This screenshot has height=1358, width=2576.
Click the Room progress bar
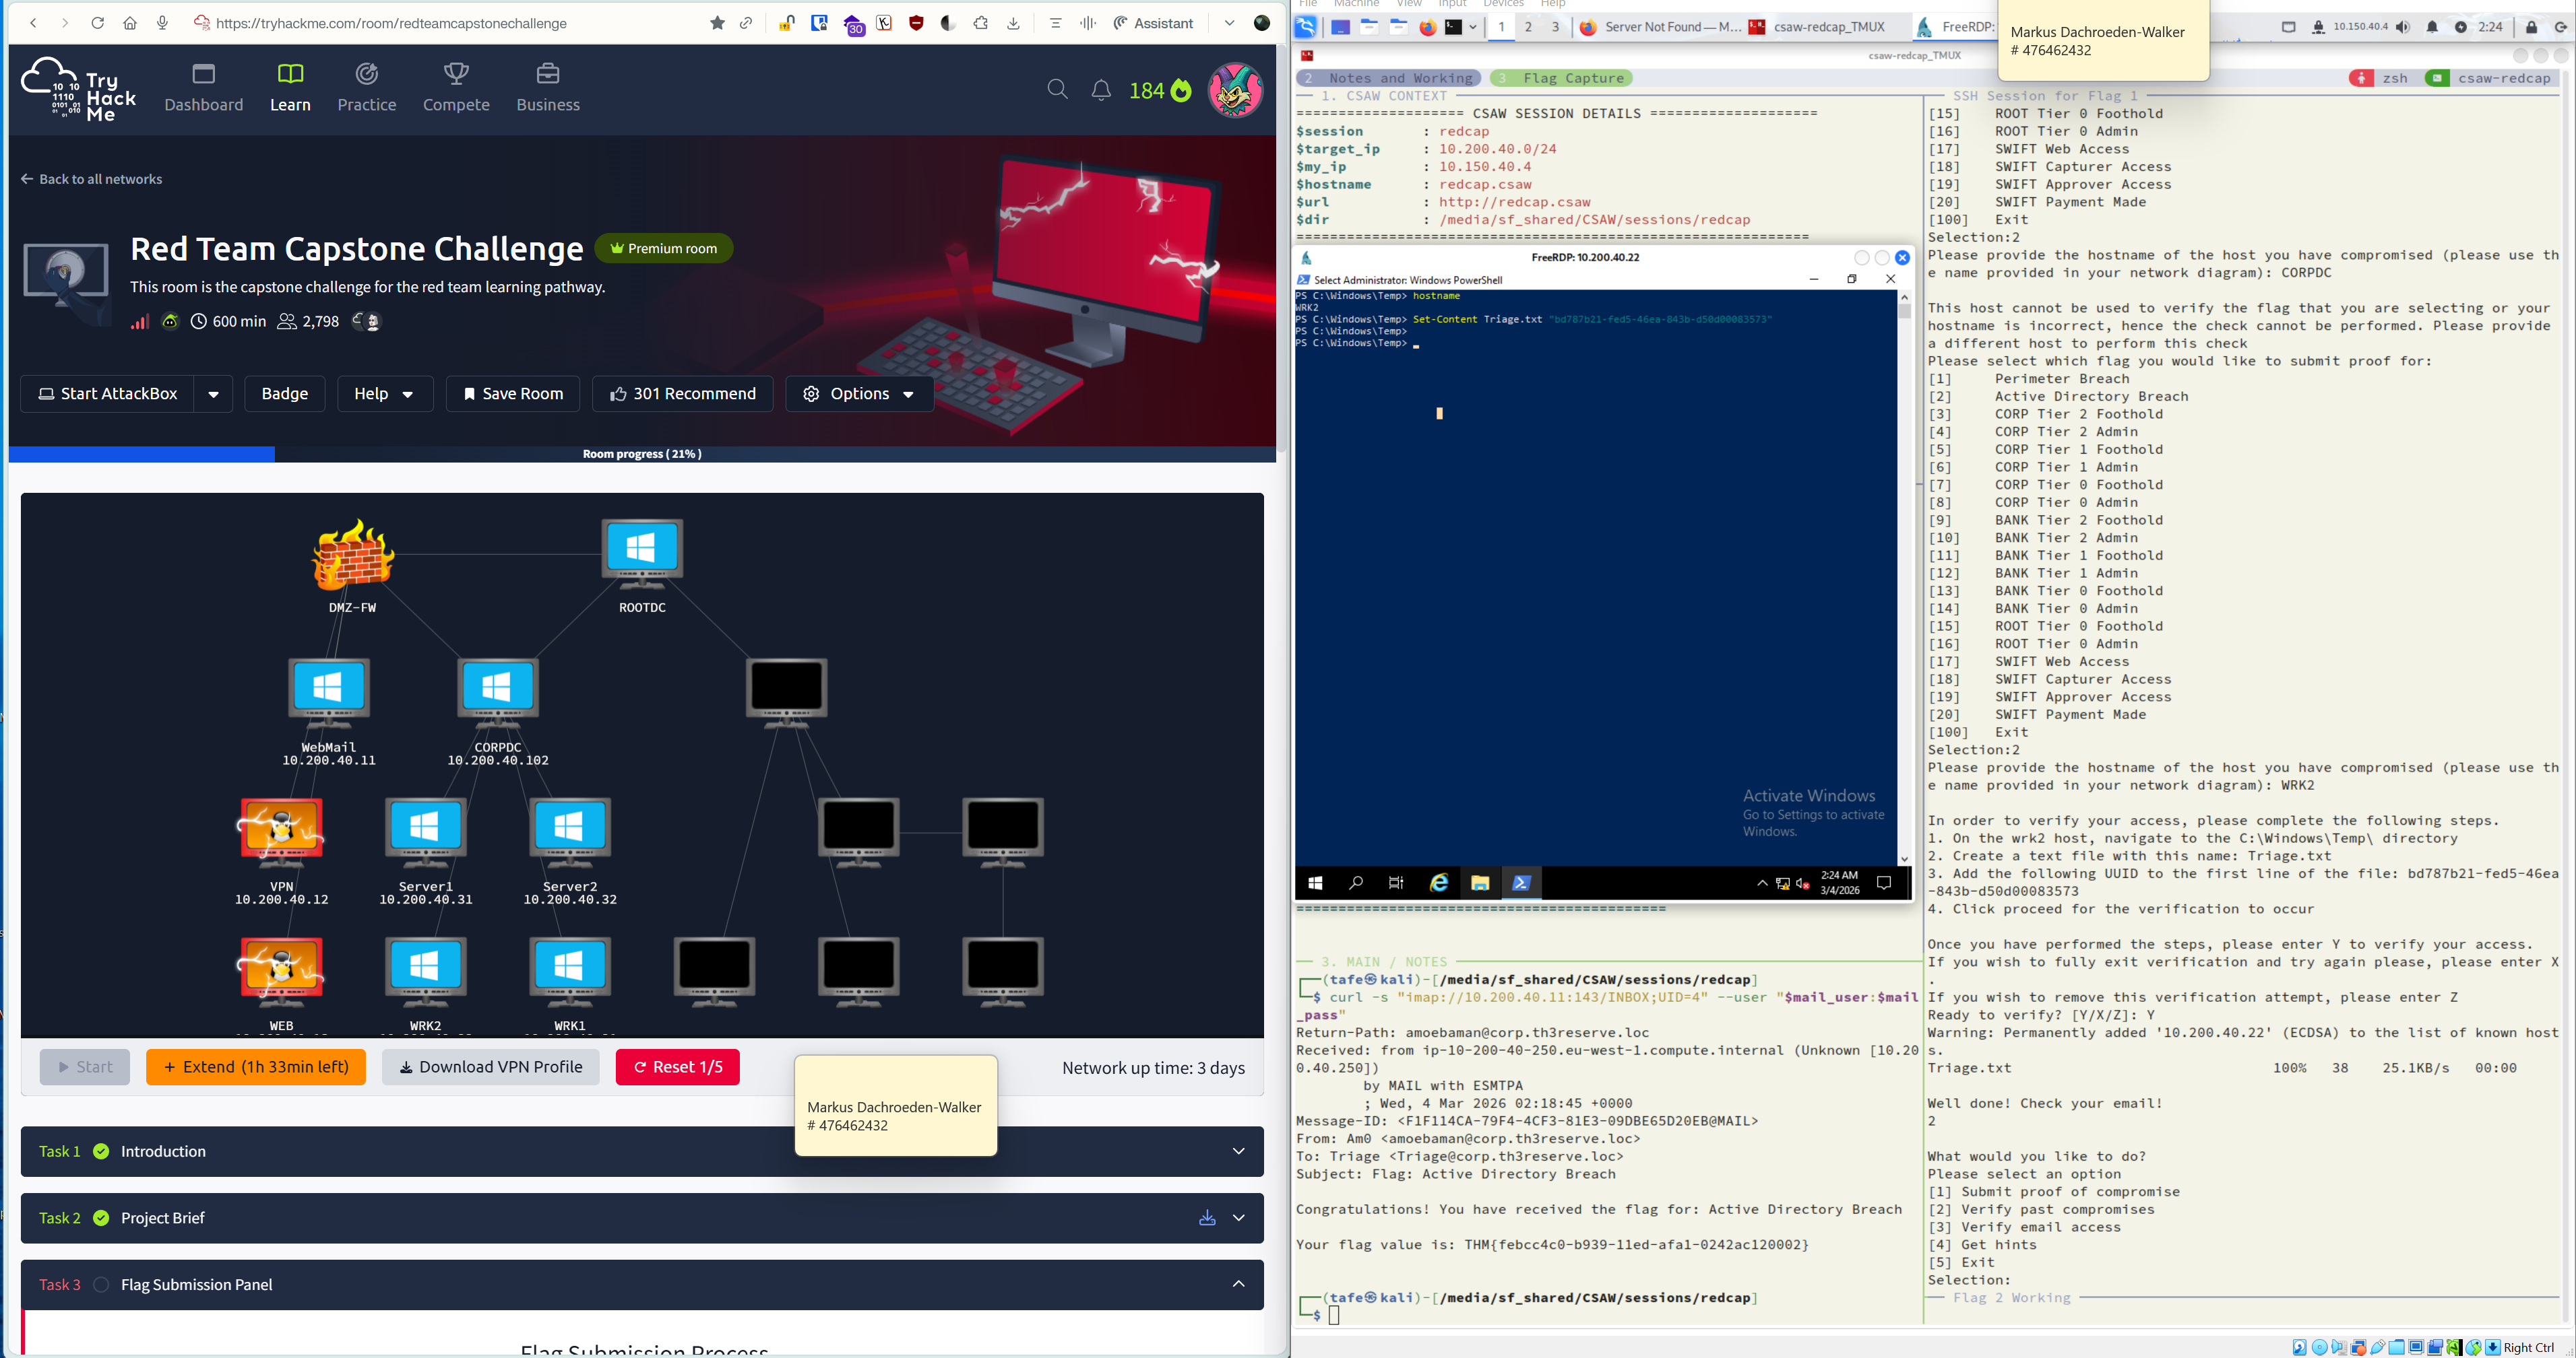coord(642,454)
